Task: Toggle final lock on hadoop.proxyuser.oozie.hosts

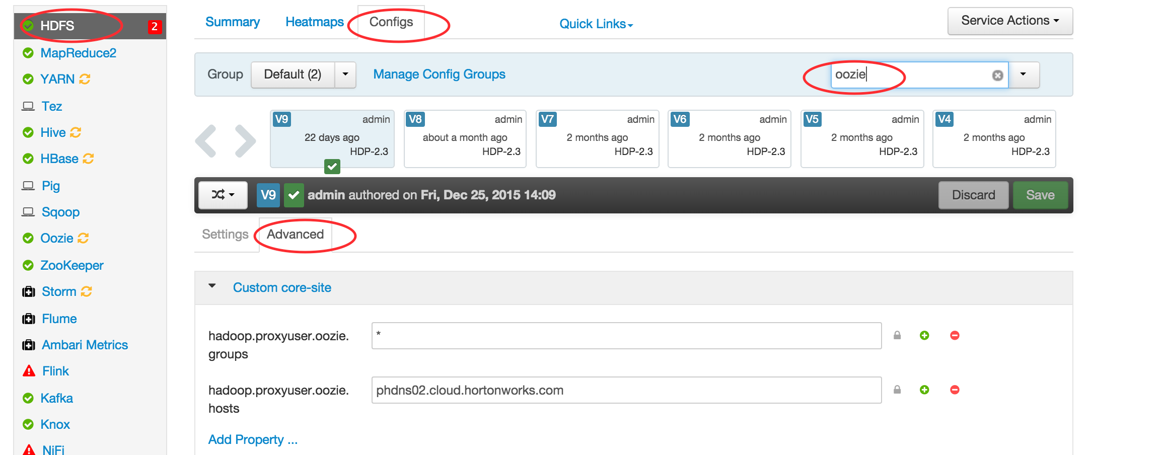Action: pyautogui.click(x=897, y=390)
